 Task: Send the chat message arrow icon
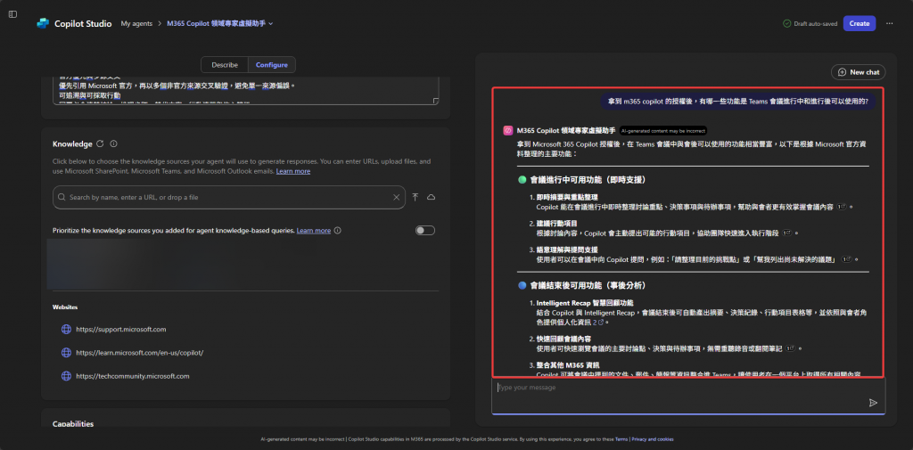coord(873,403)
